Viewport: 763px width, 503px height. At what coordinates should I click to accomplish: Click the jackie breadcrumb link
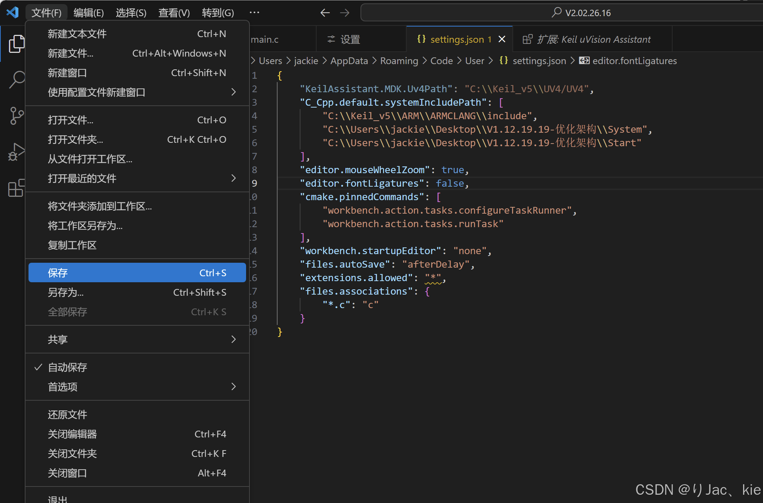click(306, 60)
